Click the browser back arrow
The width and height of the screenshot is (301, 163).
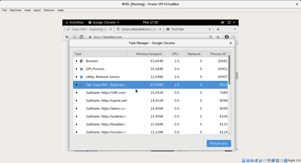click(x=67, y=37)
